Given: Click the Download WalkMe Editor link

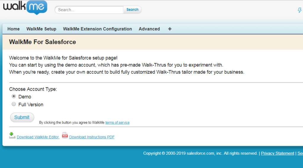Looking at the screenshot, I should point(38,137).
